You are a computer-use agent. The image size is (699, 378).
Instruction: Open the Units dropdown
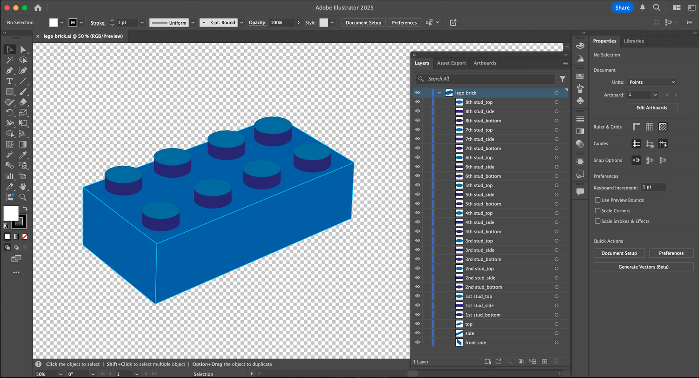pos(652,82)
